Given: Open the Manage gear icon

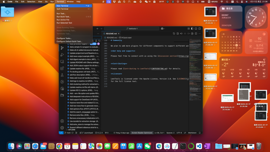Looking at the screenshot, I should click(x=62, y=128).
